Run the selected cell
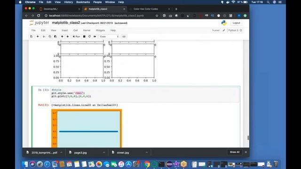This screenshot has height=169, width=301. point(76,37)
